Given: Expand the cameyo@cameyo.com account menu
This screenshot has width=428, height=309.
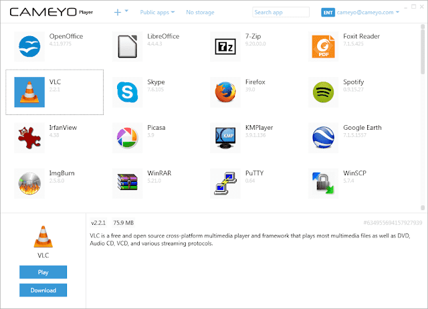Looking at the screenshot, I should point(368,12).
